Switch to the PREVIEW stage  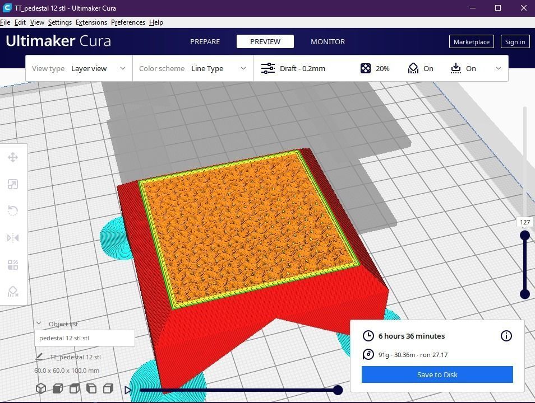(265, 41)
